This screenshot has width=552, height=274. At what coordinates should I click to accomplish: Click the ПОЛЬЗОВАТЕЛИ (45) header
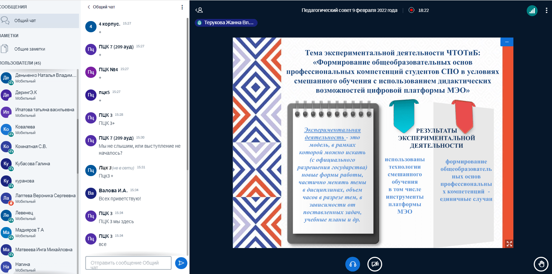pos(20,63)
